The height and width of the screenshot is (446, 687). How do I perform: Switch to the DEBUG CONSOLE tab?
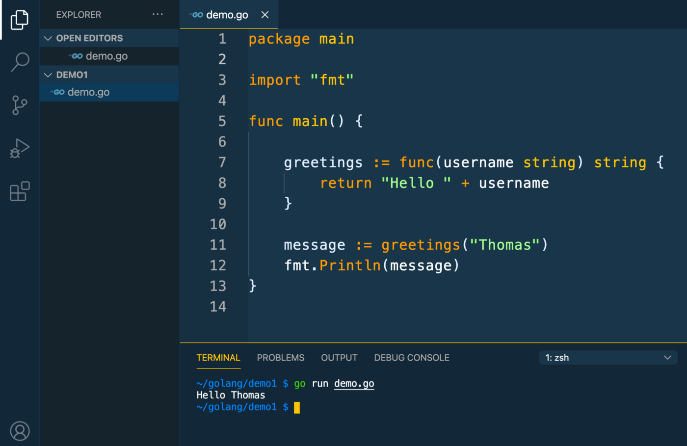coord(412,358)
